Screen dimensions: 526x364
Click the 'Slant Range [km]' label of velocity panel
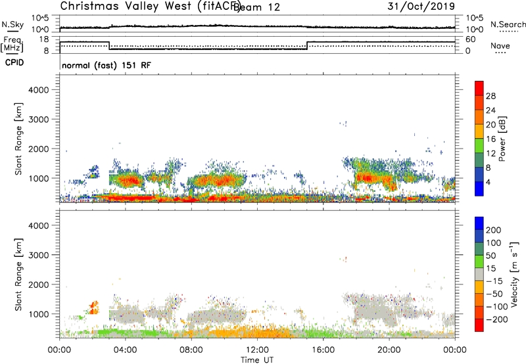point(18,274)
